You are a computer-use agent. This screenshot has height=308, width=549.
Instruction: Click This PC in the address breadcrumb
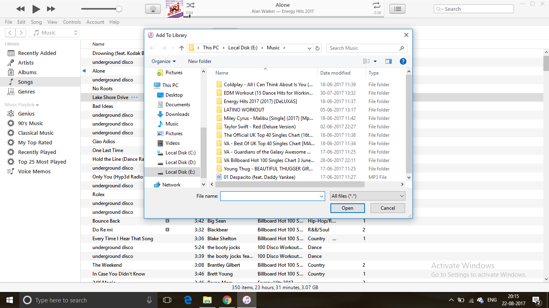click(211, 48)
